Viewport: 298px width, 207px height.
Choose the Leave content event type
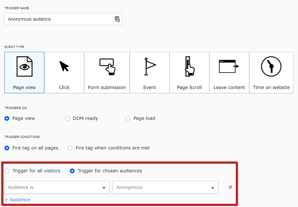click(x=229, y=72)
